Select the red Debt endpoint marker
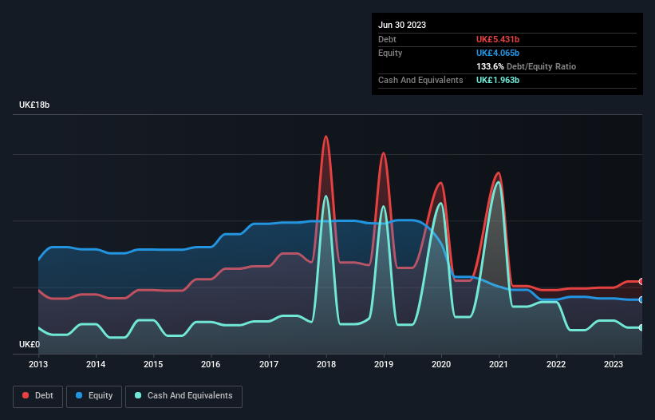The height and width of the screenshot is (420, 655). (x=641, y=282)
